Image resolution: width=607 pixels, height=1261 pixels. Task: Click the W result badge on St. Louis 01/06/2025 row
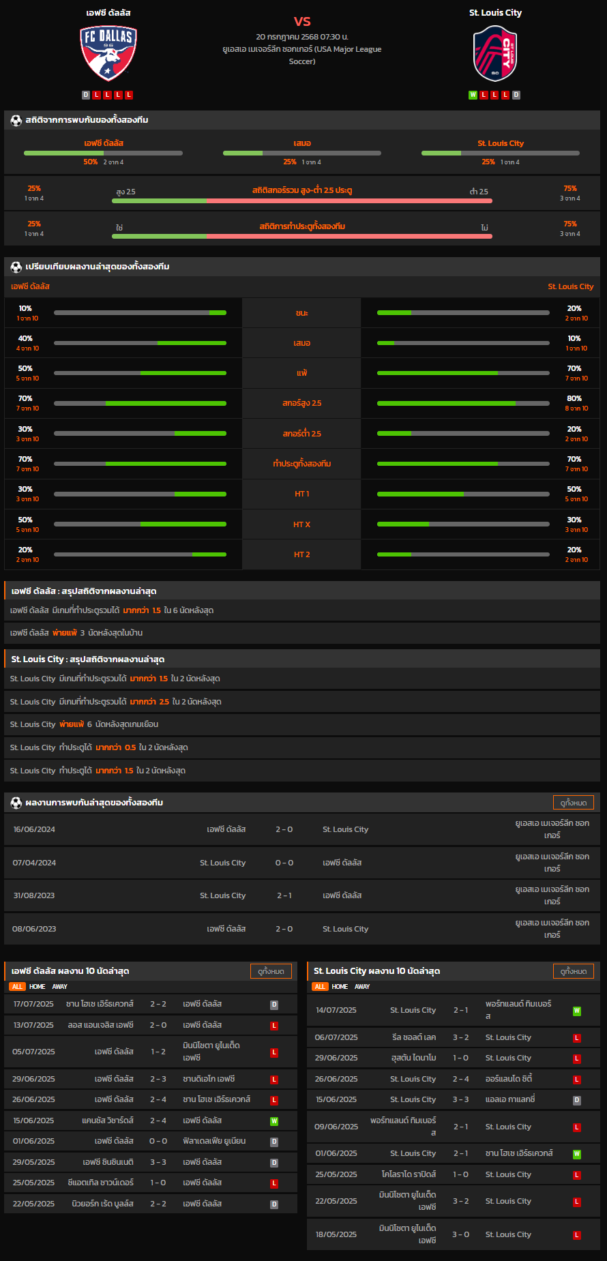pos(577,1154)
